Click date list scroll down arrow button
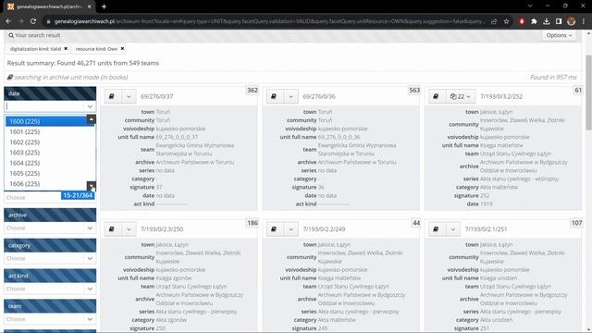Screen dimensions: 592x333 [91, 186]
